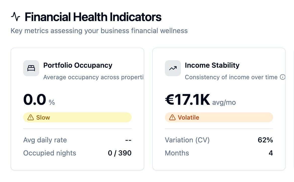Viewport: 294px width, 182px height.
Task: Select the Portfolio Occupancy card title
Action: click(x=78, y=65)
